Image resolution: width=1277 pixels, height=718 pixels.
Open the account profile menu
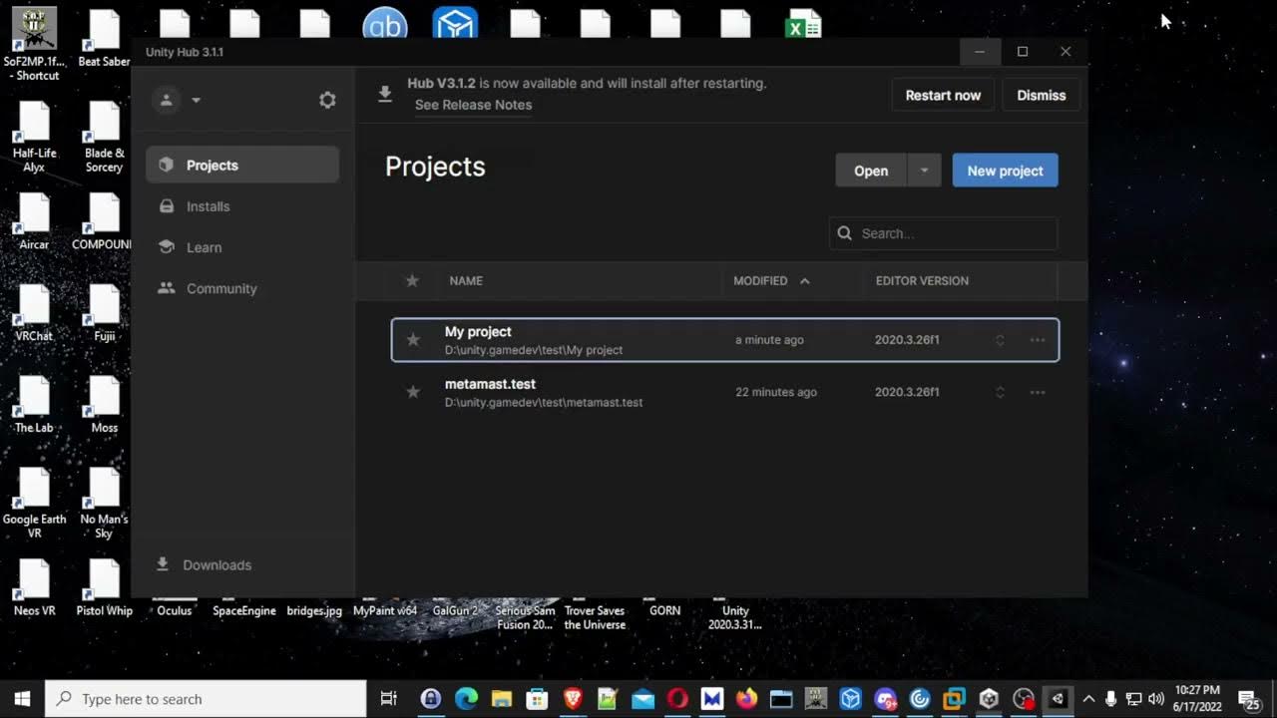[177, 100]
